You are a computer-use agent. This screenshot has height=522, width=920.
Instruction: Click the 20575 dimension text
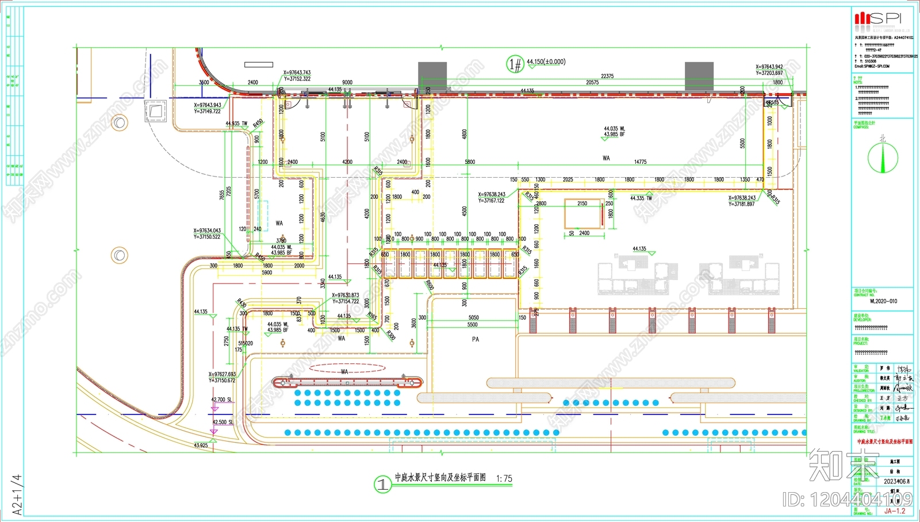[x=592, y=83]
